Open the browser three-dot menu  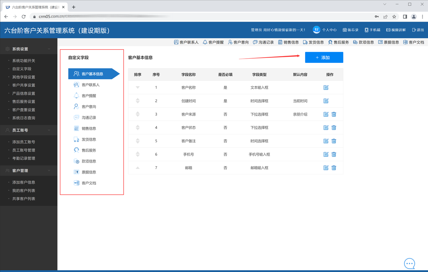[x=423, y=16]
